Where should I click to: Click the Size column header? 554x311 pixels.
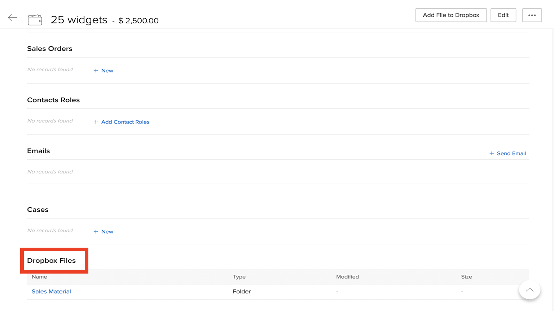point(466,277)
